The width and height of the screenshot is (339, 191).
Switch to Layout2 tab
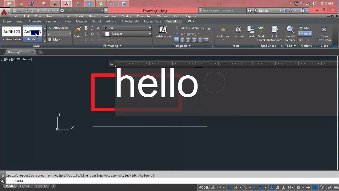pos(41,186)
